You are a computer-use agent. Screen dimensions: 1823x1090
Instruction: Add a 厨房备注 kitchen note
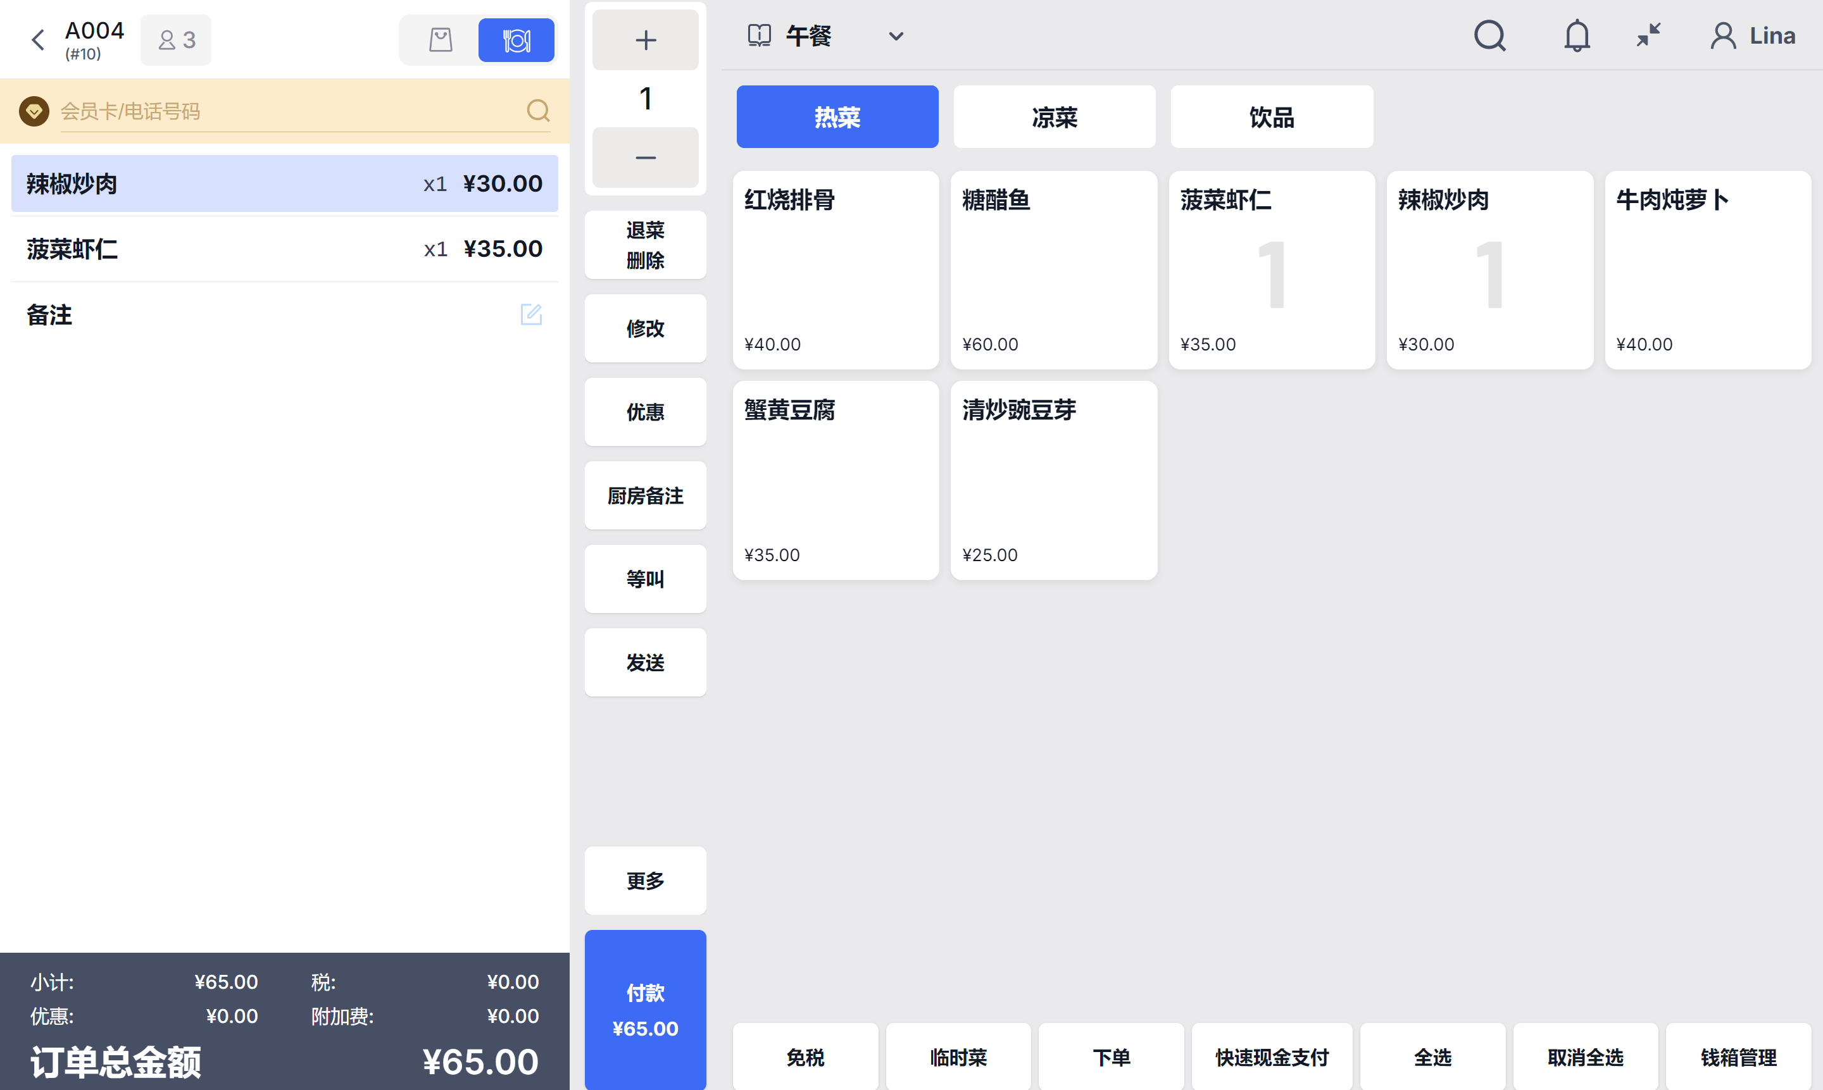645,495
